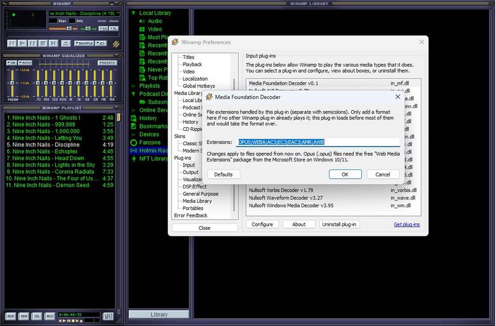496x326 pixels.
Task: Click the Never Played icon in library tree
Action: (142, 70)
